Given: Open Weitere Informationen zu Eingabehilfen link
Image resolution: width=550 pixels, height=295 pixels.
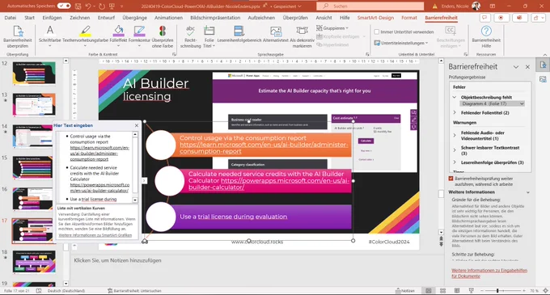Looking at the screenshot, I should click(489, 273).
